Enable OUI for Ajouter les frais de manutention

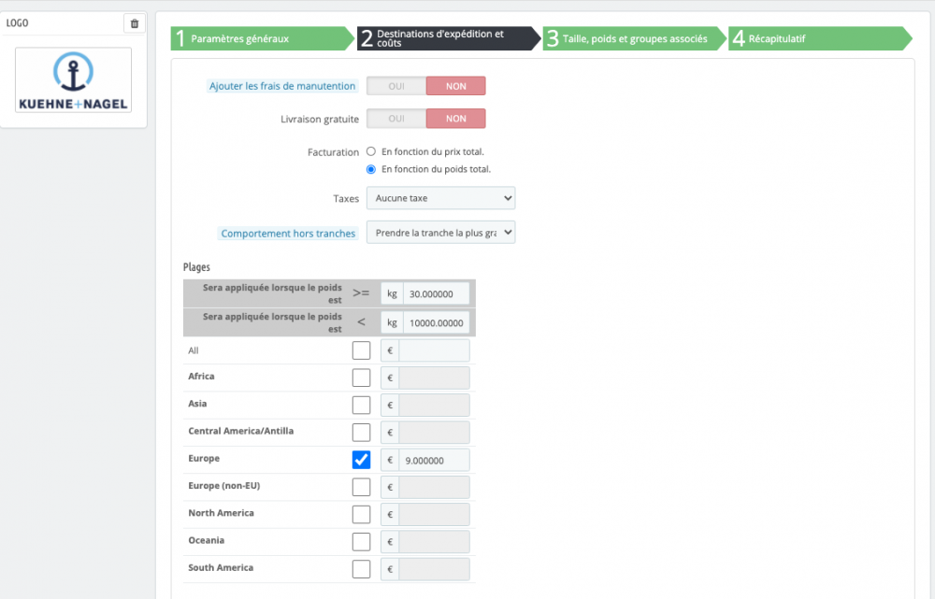pyautogui.click(x=396, y=86)
